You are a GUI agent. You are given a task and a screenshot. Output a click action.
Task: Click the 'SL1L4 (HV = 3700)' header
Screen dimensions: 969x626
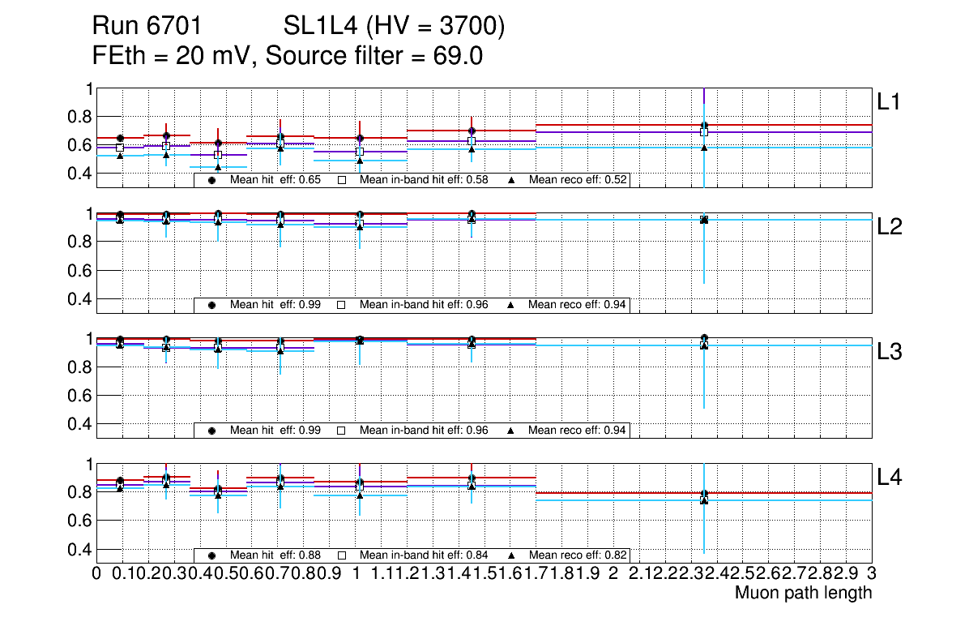tap(395, 28)
